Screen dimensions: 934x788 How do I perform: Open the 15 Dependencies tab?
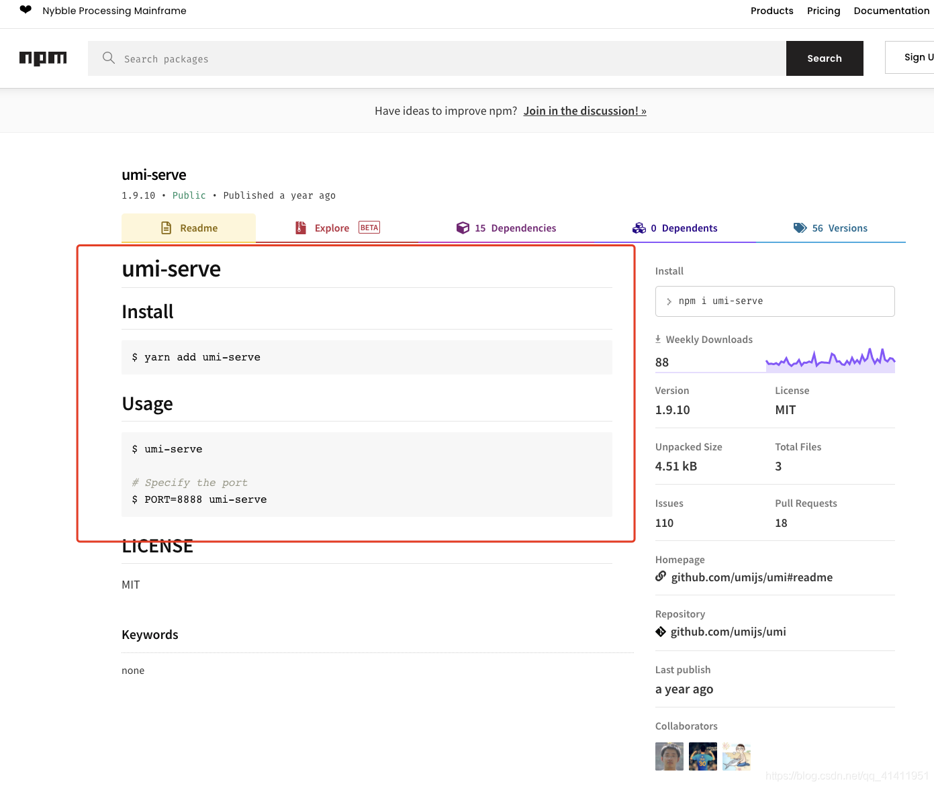(506, 228)
